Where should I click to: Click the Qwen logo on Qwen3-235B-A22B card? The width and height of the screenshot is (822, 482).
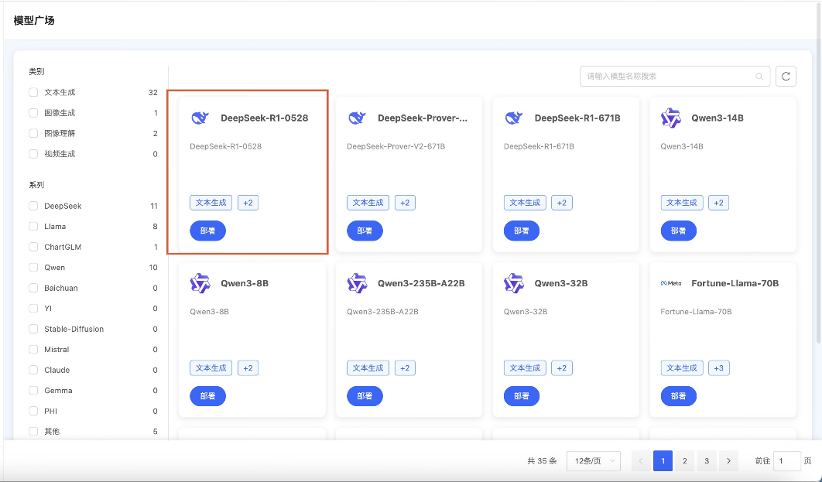tap(357, 283)
